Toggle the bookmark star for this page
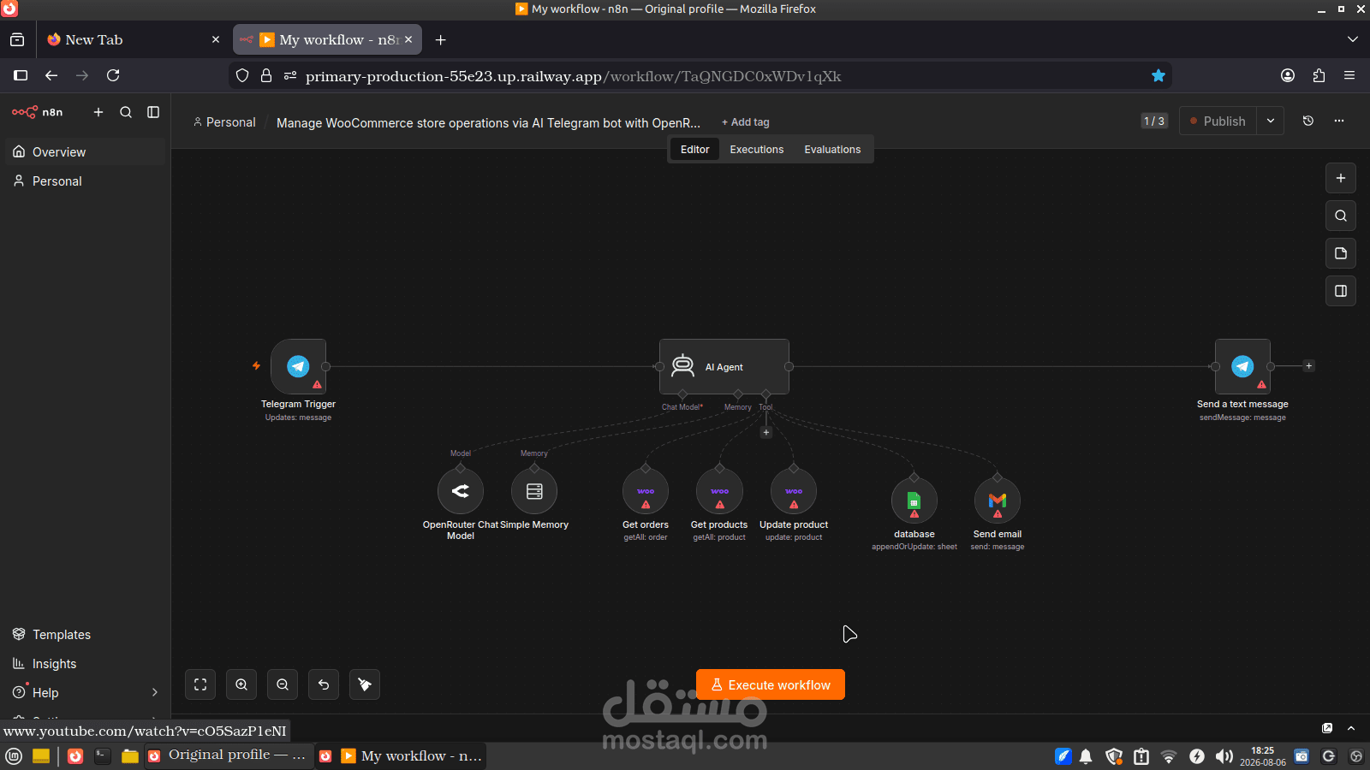Viewport: 1370px width, 770px height. 1159,75
